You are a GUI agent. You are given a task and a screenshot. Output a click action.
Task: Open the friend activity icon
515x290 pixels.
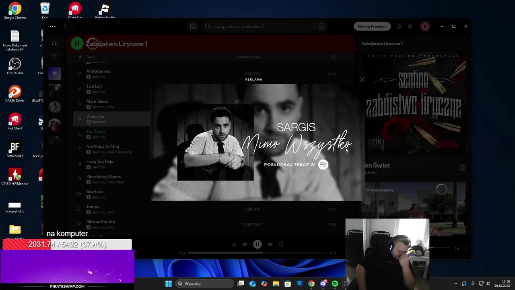pyautogui.click(x=410, y=27)
